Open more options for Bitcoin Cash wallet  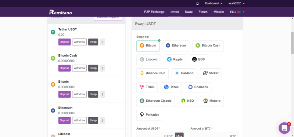103,68
